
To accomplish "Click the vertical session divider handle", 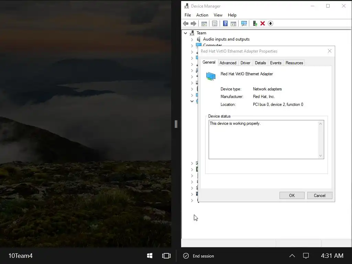I will pos(176,124).
